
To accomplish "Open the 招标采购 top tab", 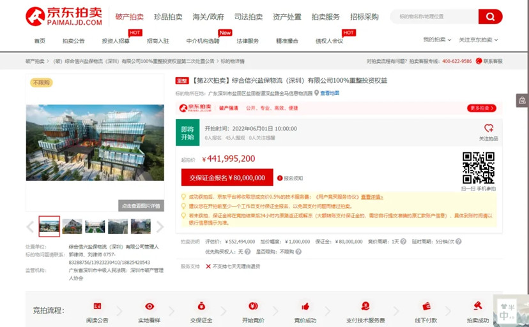I will (364, 17).
